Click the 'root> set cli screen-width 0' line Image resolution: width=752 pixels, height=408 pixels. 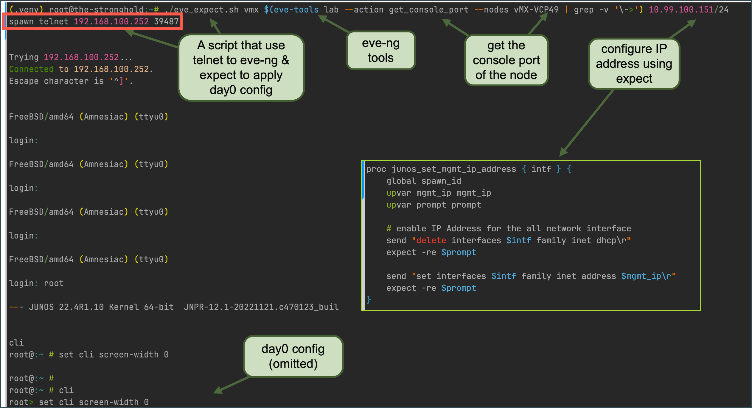point(79,402)
